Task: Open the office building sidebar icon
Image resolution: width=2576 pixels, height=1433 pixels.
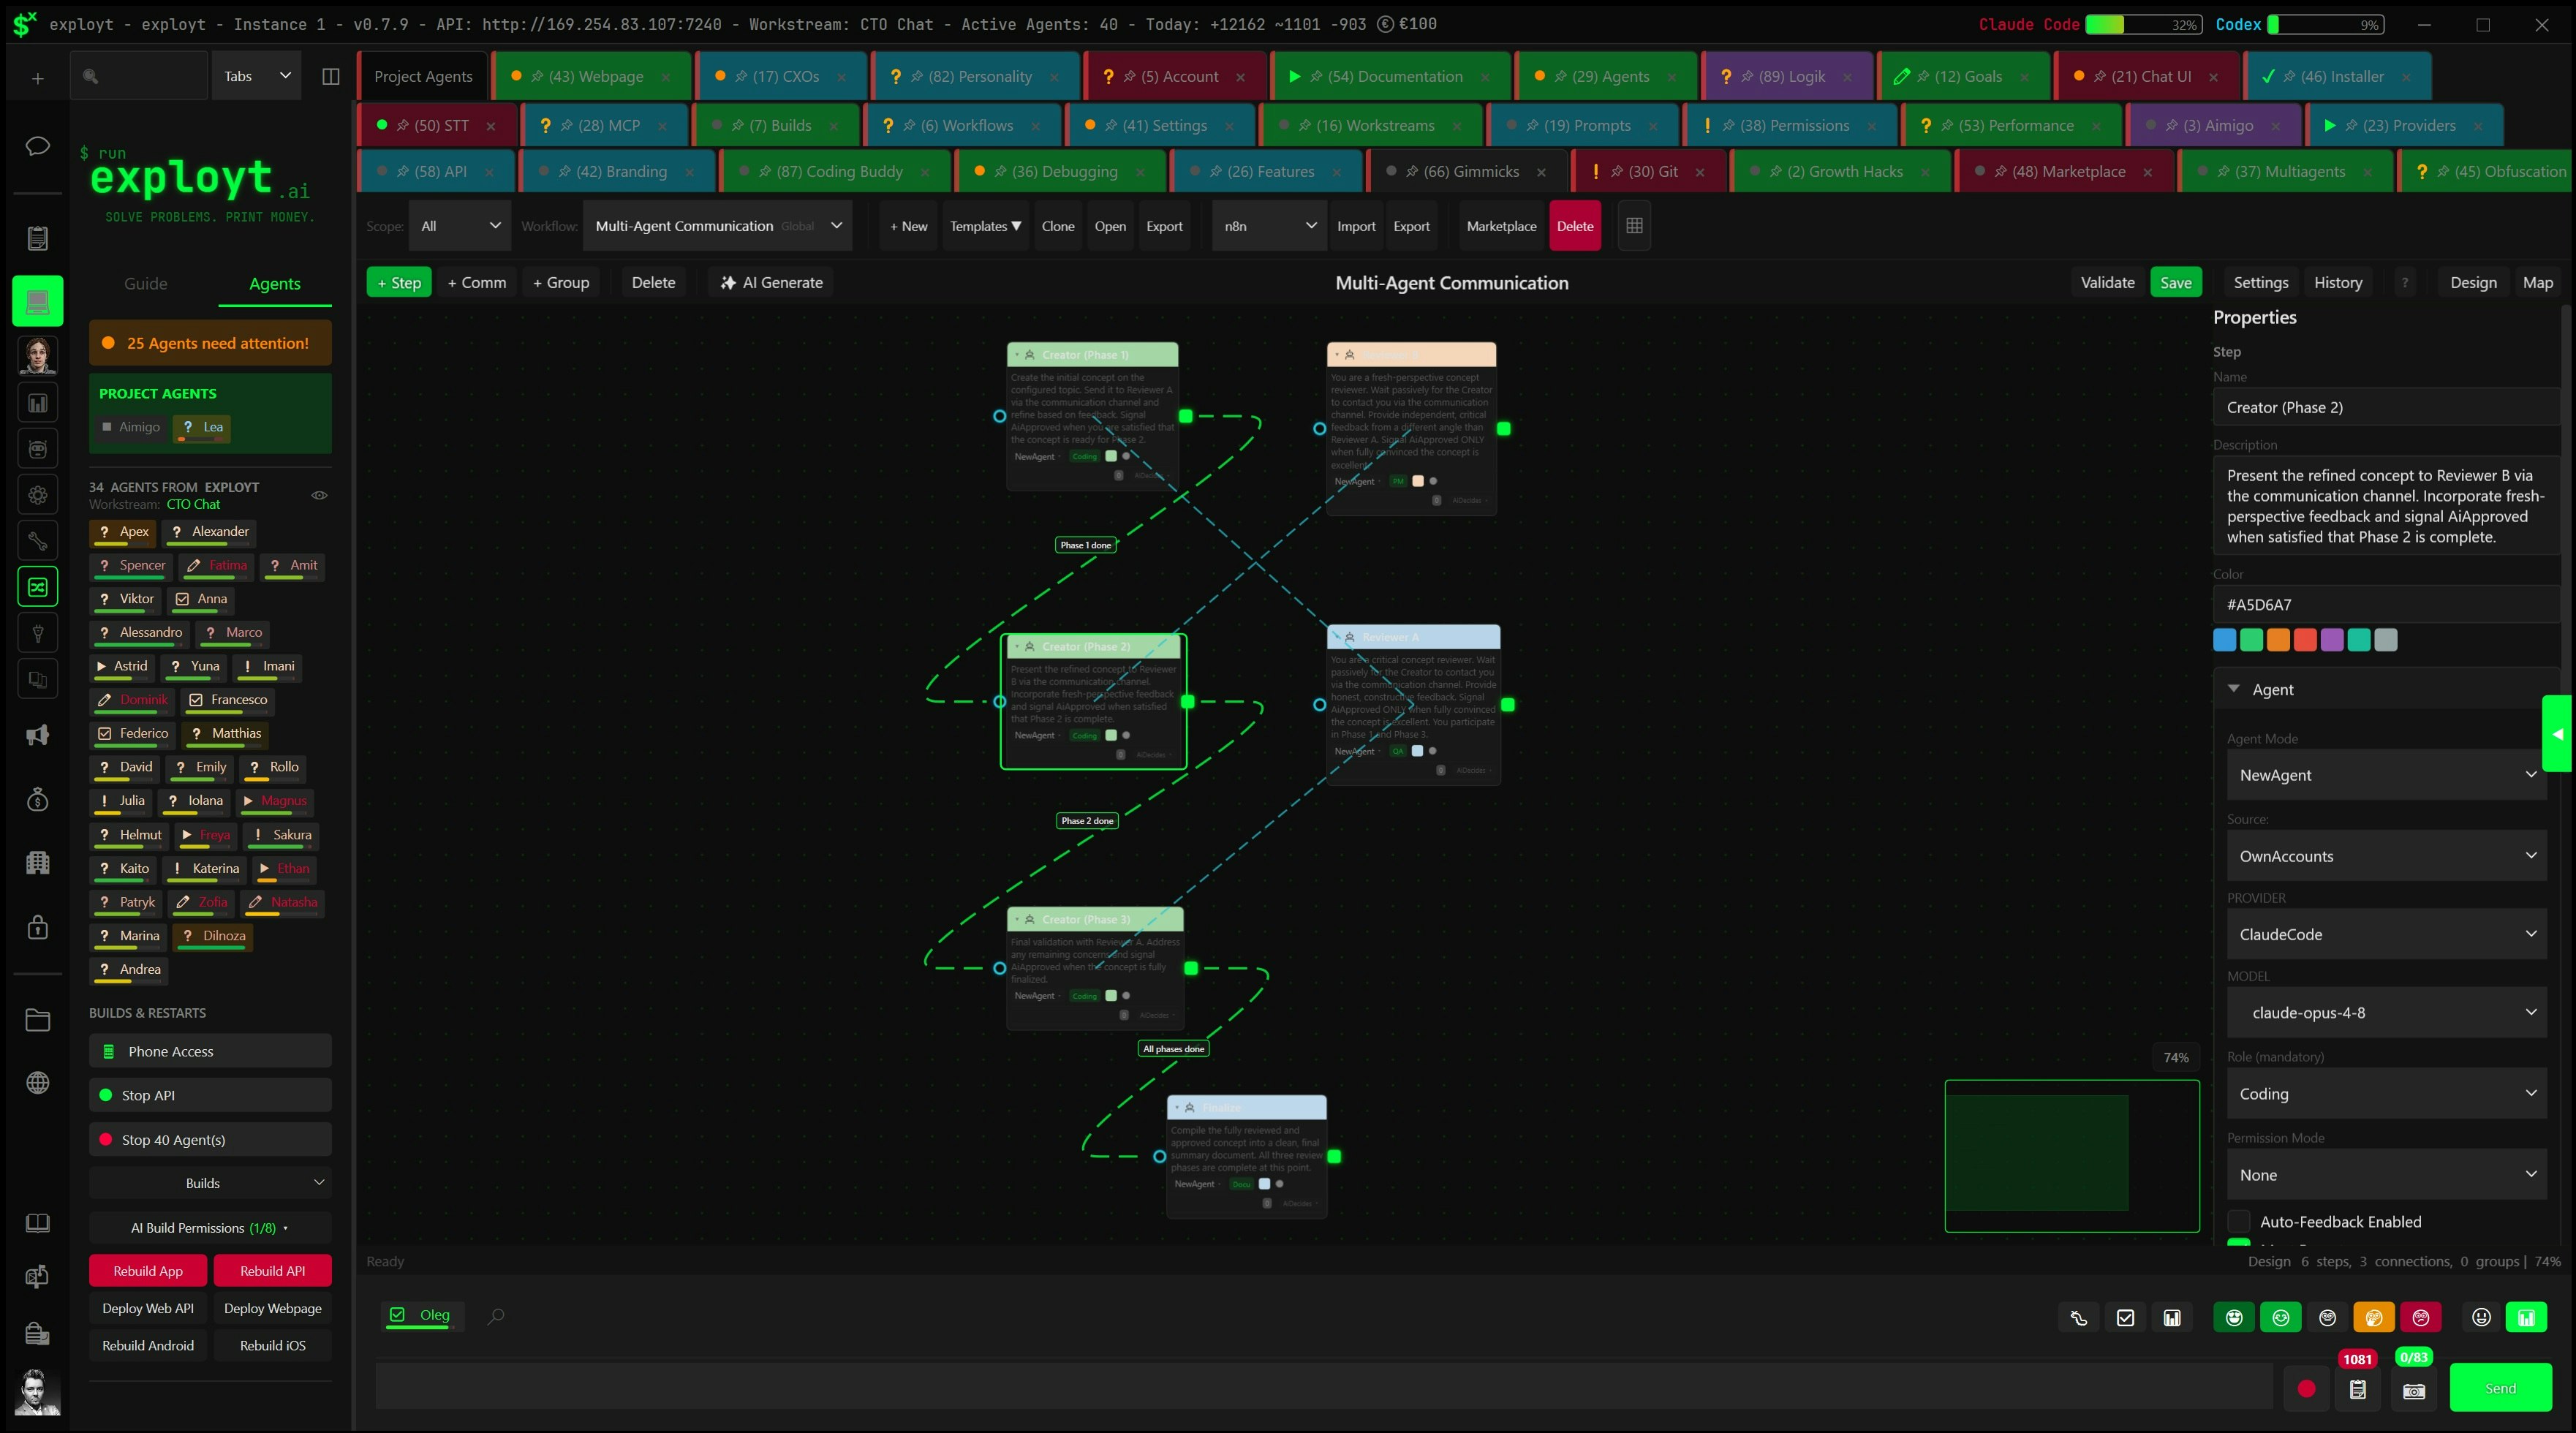Action: click(37, 862)
